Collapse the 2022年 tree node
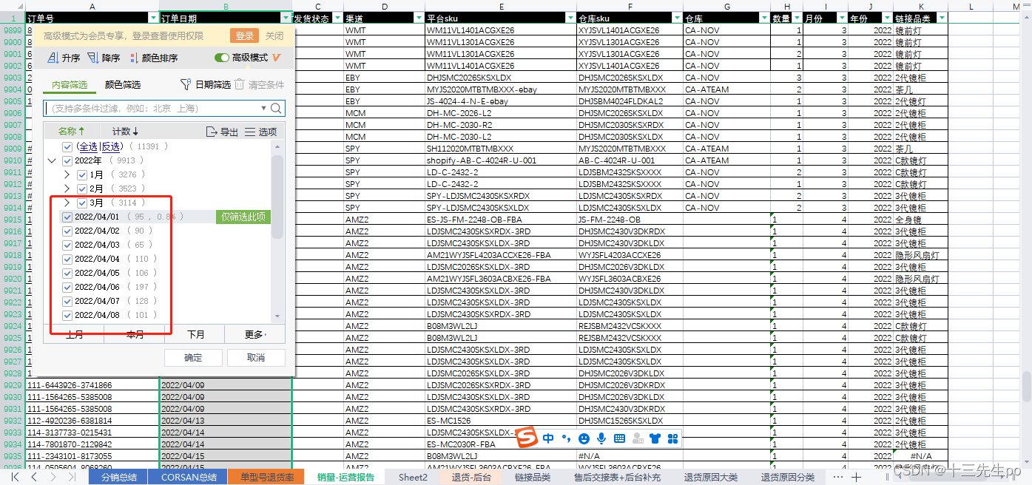Screen dimensions: 1032x485 52,160
